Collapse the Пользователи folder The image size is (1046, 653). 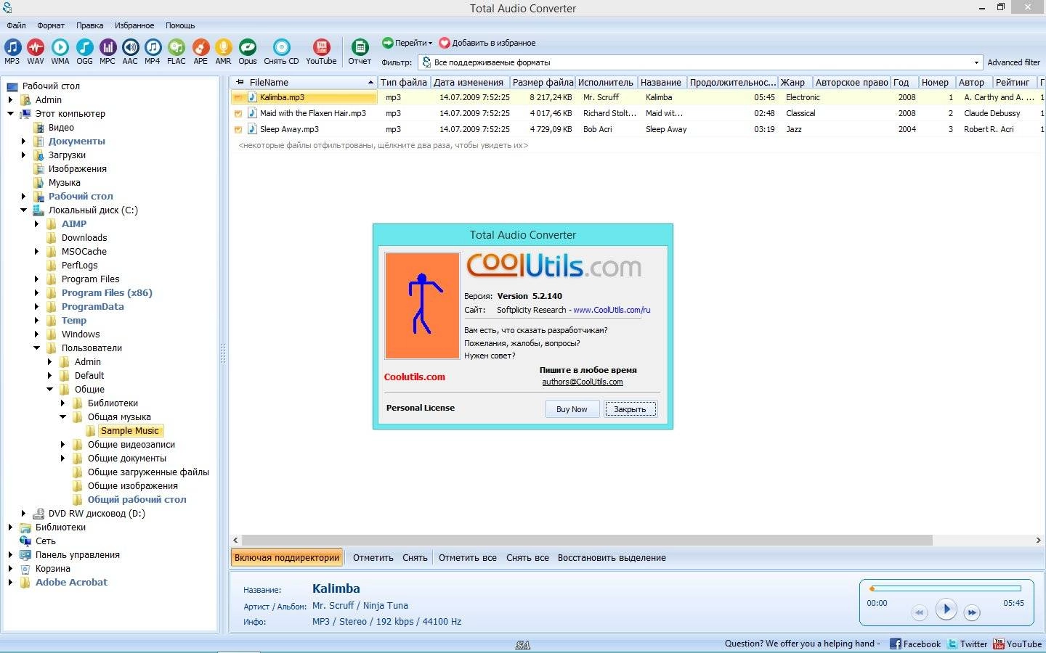[x=37, y=348]
